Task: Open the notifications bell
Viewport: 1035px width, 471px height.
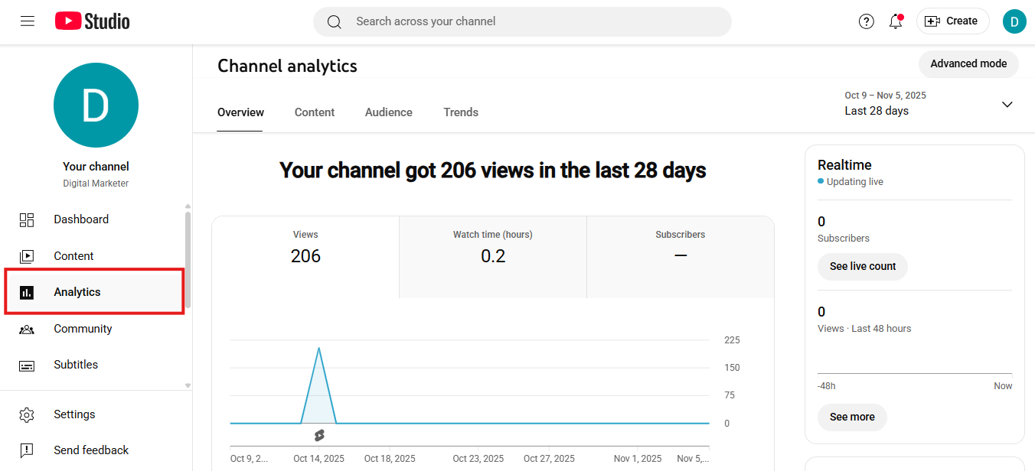Action: (x=895, y=21)
